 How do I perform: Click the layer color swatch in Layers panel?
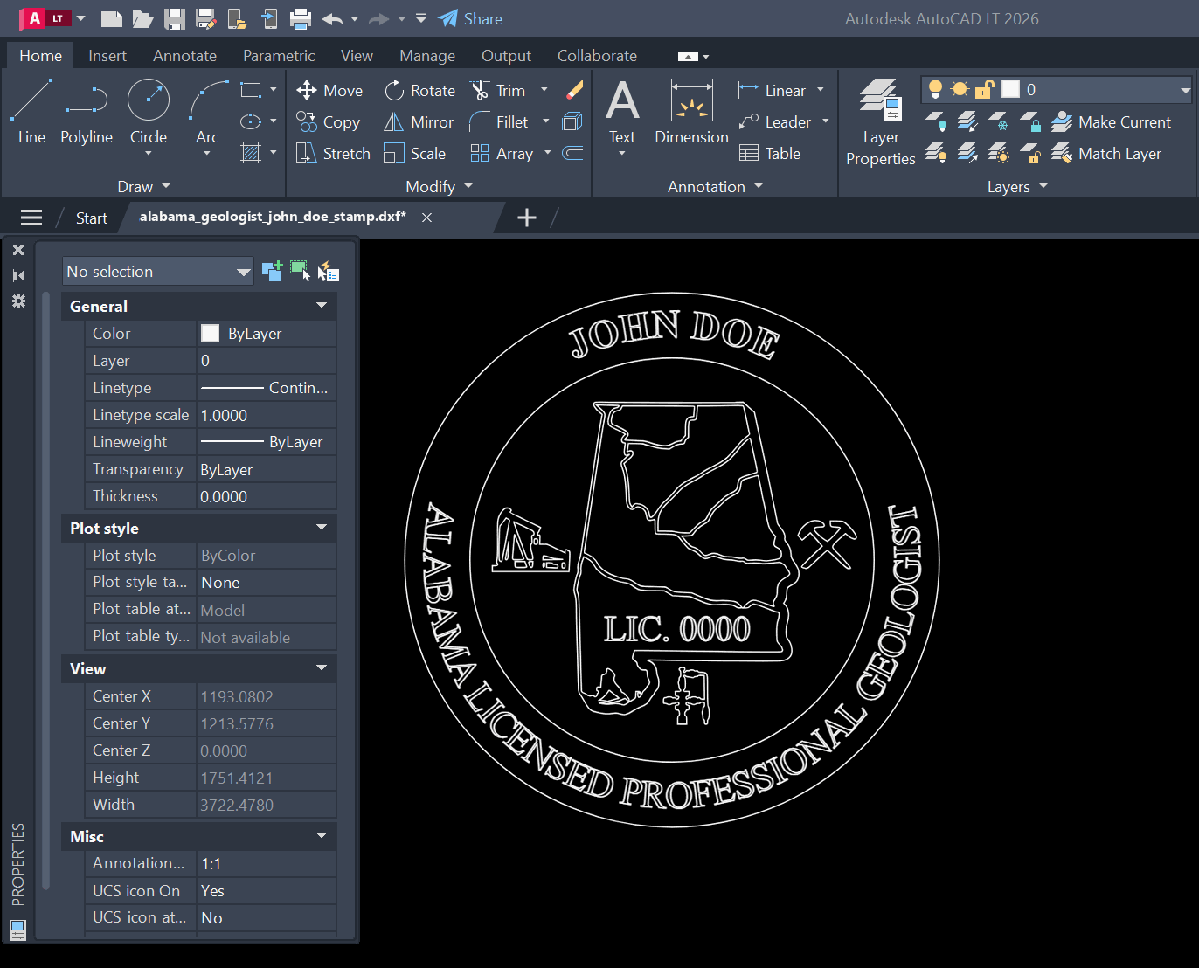click(1010, 89)
